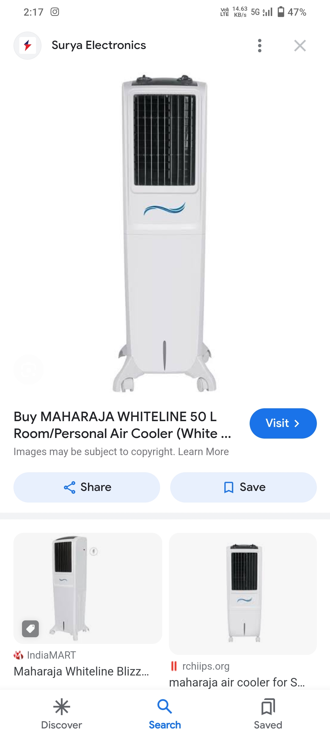Tap the rchiips.org source favicon
The height and width of the screenshot is (737, 330).
point(174,666)
